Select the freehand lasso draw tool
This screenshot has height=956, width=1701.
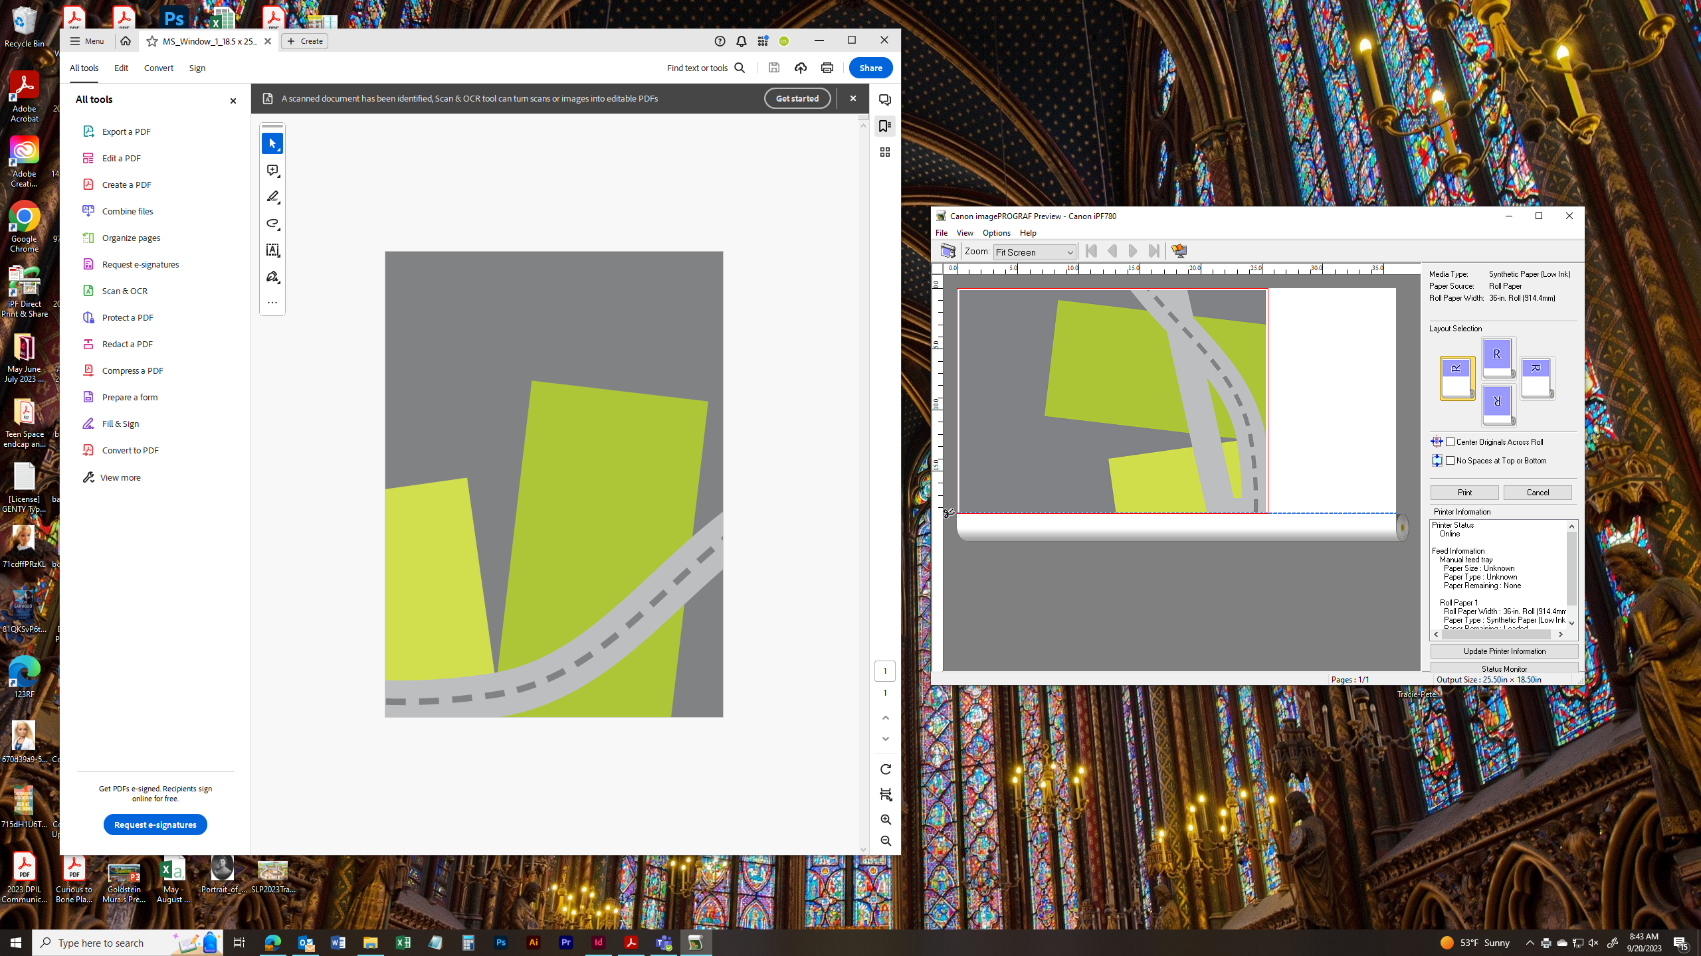click(272, 224)
